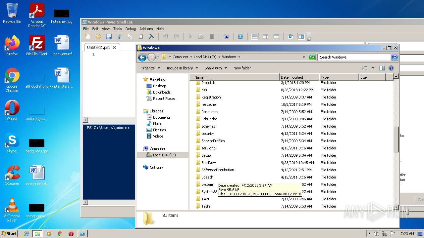Image resolution: width=424 pixels, height=238 pixels.
Task: Open Edit menu in PowerShell ISE
Action: 95,29
